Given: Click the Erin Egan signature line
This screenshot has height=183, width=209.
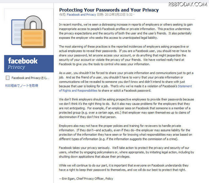Looking at the screenshot, I should tap(86, 178).
